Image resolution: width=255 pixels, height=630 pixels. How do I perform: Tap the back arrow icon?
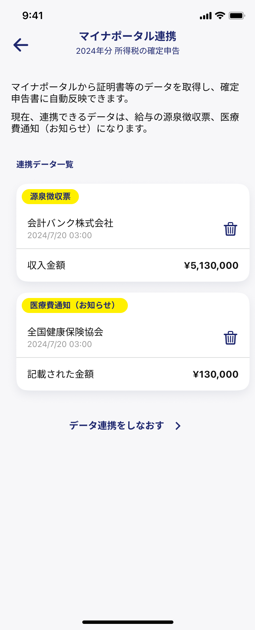point(21,45)
